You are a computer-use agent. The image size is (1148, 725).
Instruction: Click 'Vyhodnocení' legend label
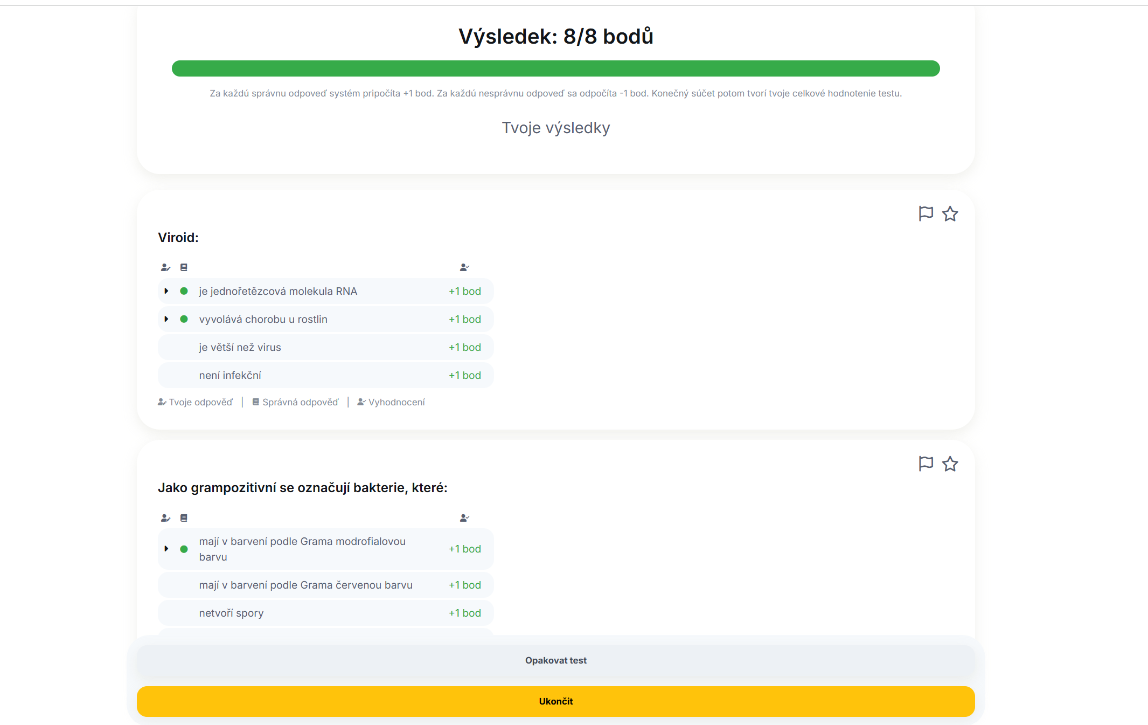click(396, 402)
